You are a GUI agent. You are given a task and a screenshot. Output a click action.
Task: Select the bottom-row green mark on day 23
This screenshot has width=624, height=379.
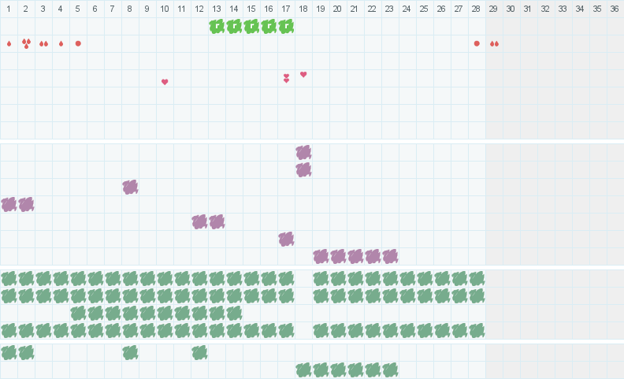click(390, 370)
